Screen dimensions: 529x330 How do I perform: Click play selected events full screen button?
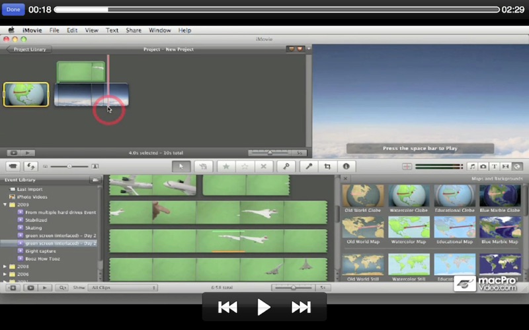coord(30,288)
